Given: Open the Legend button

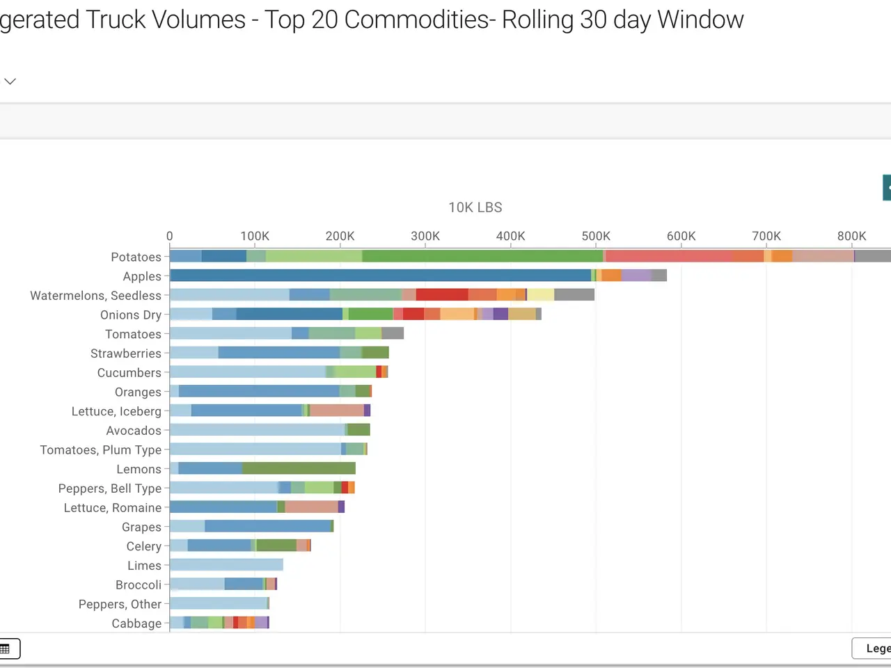Looking at the screenshot, I should click(873, 649).
